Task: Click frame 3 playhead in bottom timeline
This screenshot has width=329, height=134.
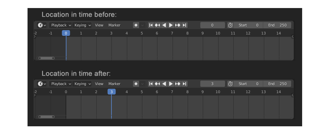Action: [111, 92]
